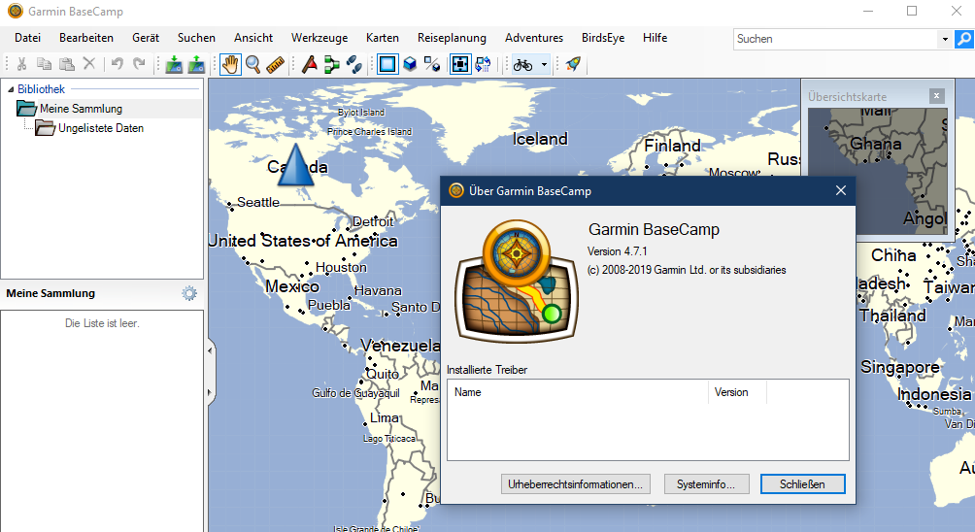Click the Paste clipboard icon
This screenshot has height=532, width=975.
(67, 64)
